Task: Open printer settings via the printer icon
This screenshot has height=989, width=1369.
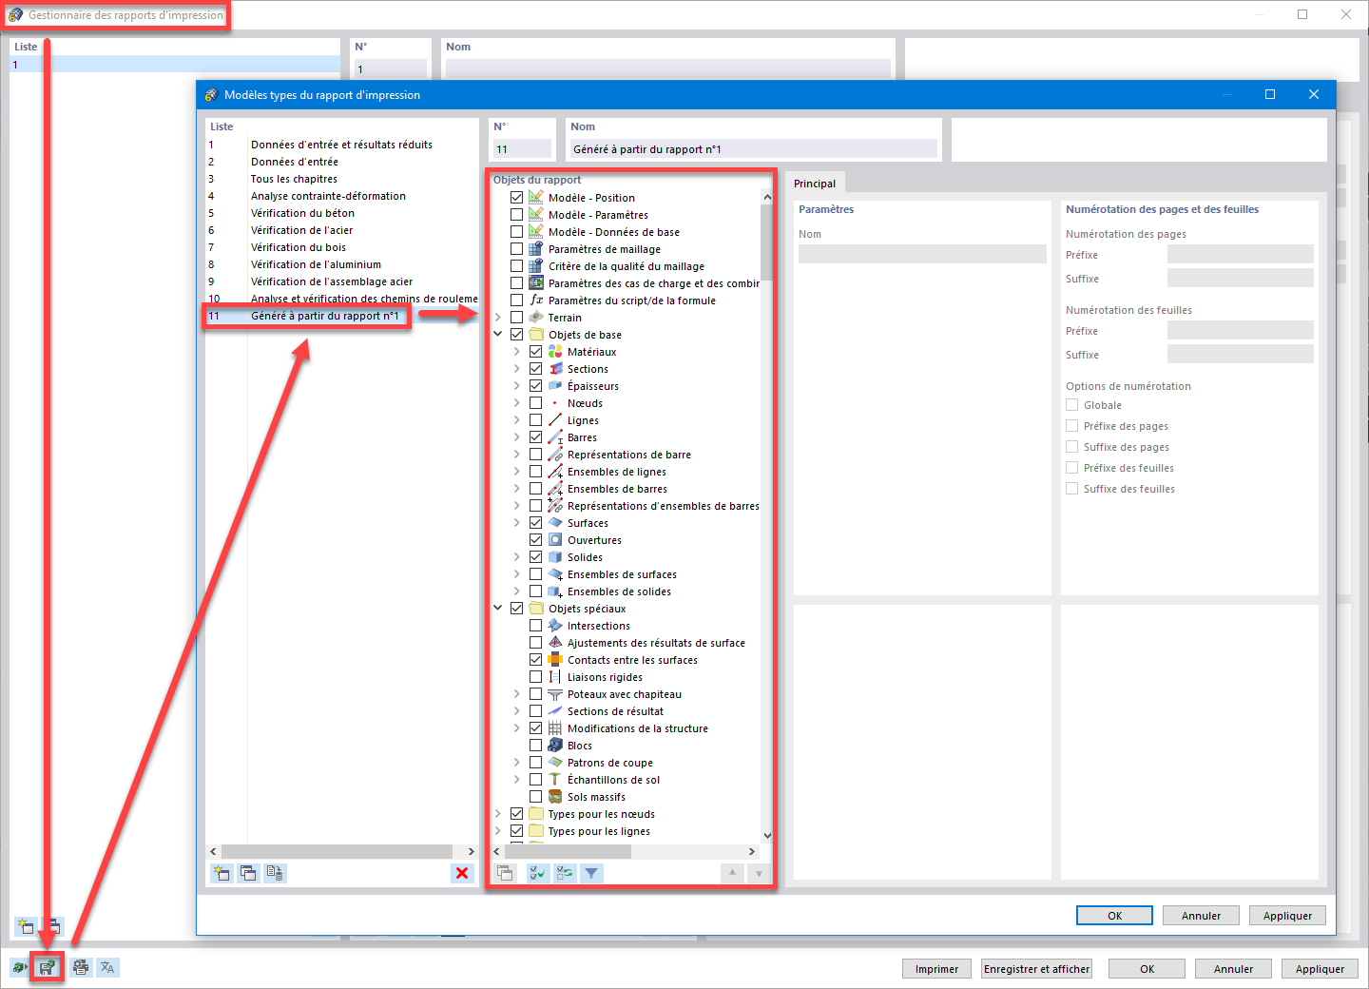Action: click(x=81, y=967)
